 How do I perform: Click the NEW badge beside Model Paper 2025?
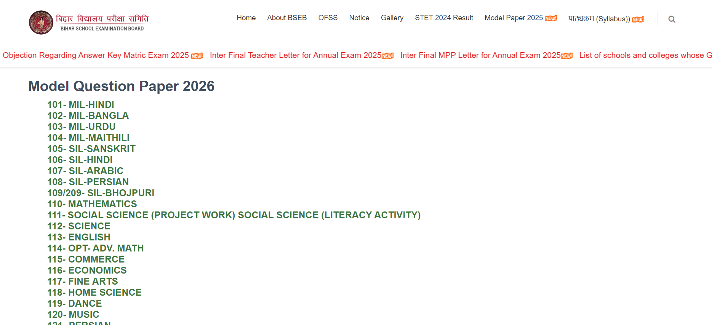pos(551,18)
